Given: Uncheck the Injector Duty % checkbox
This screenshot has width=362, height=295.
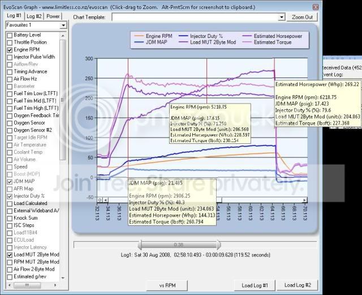Looking at the screenshot, I should 10,196.
